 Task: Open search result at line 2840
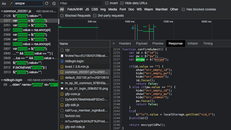pos(29,53)
